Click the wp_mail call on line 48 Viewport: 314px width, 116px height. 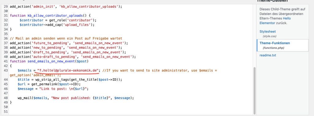coord(75,98)
